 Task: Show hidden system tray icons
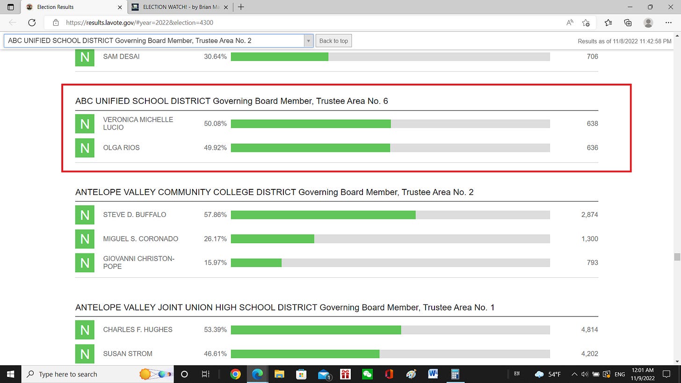tap(574, 374)
